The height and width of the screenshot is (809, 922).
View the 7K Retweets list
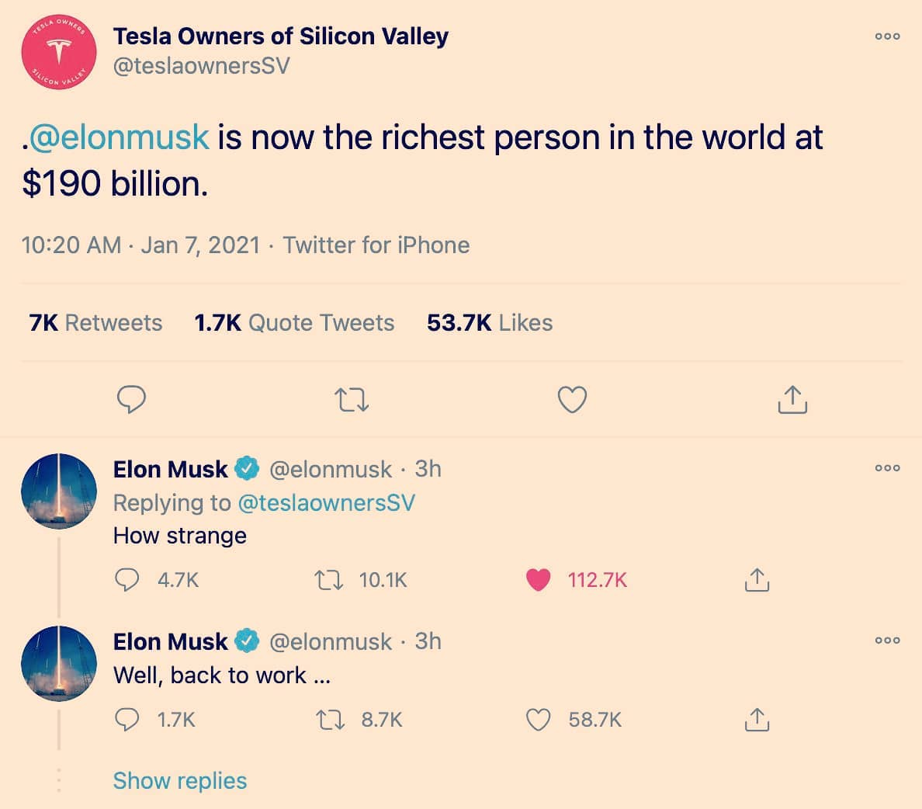pyautogui.click(x=95, y=322)
